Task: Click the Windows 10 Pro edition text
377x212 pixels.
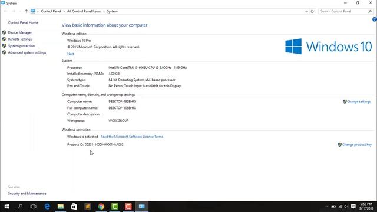Action: tap(79, 41)
